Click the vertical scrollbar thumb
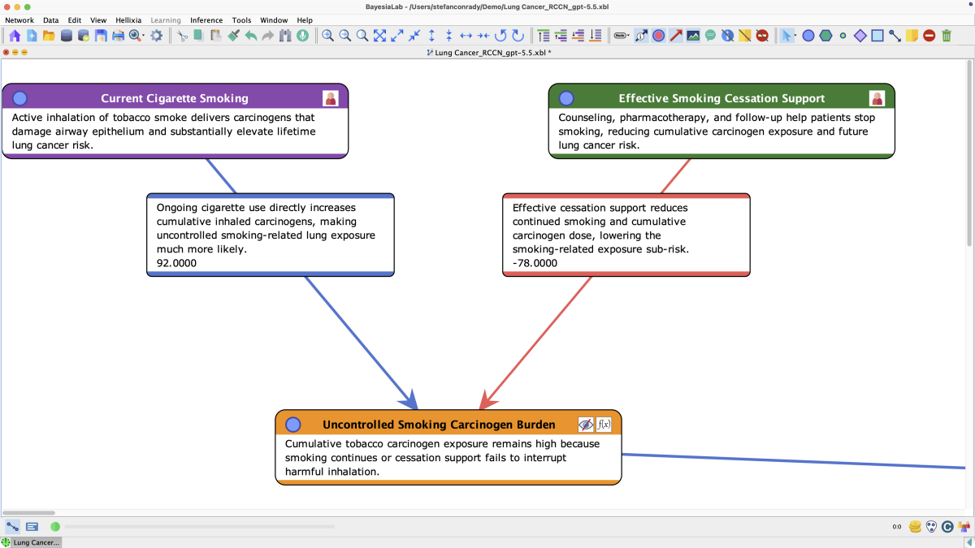Screen dimensions: 975x548 pyautogui.click(x=969, y=154)
